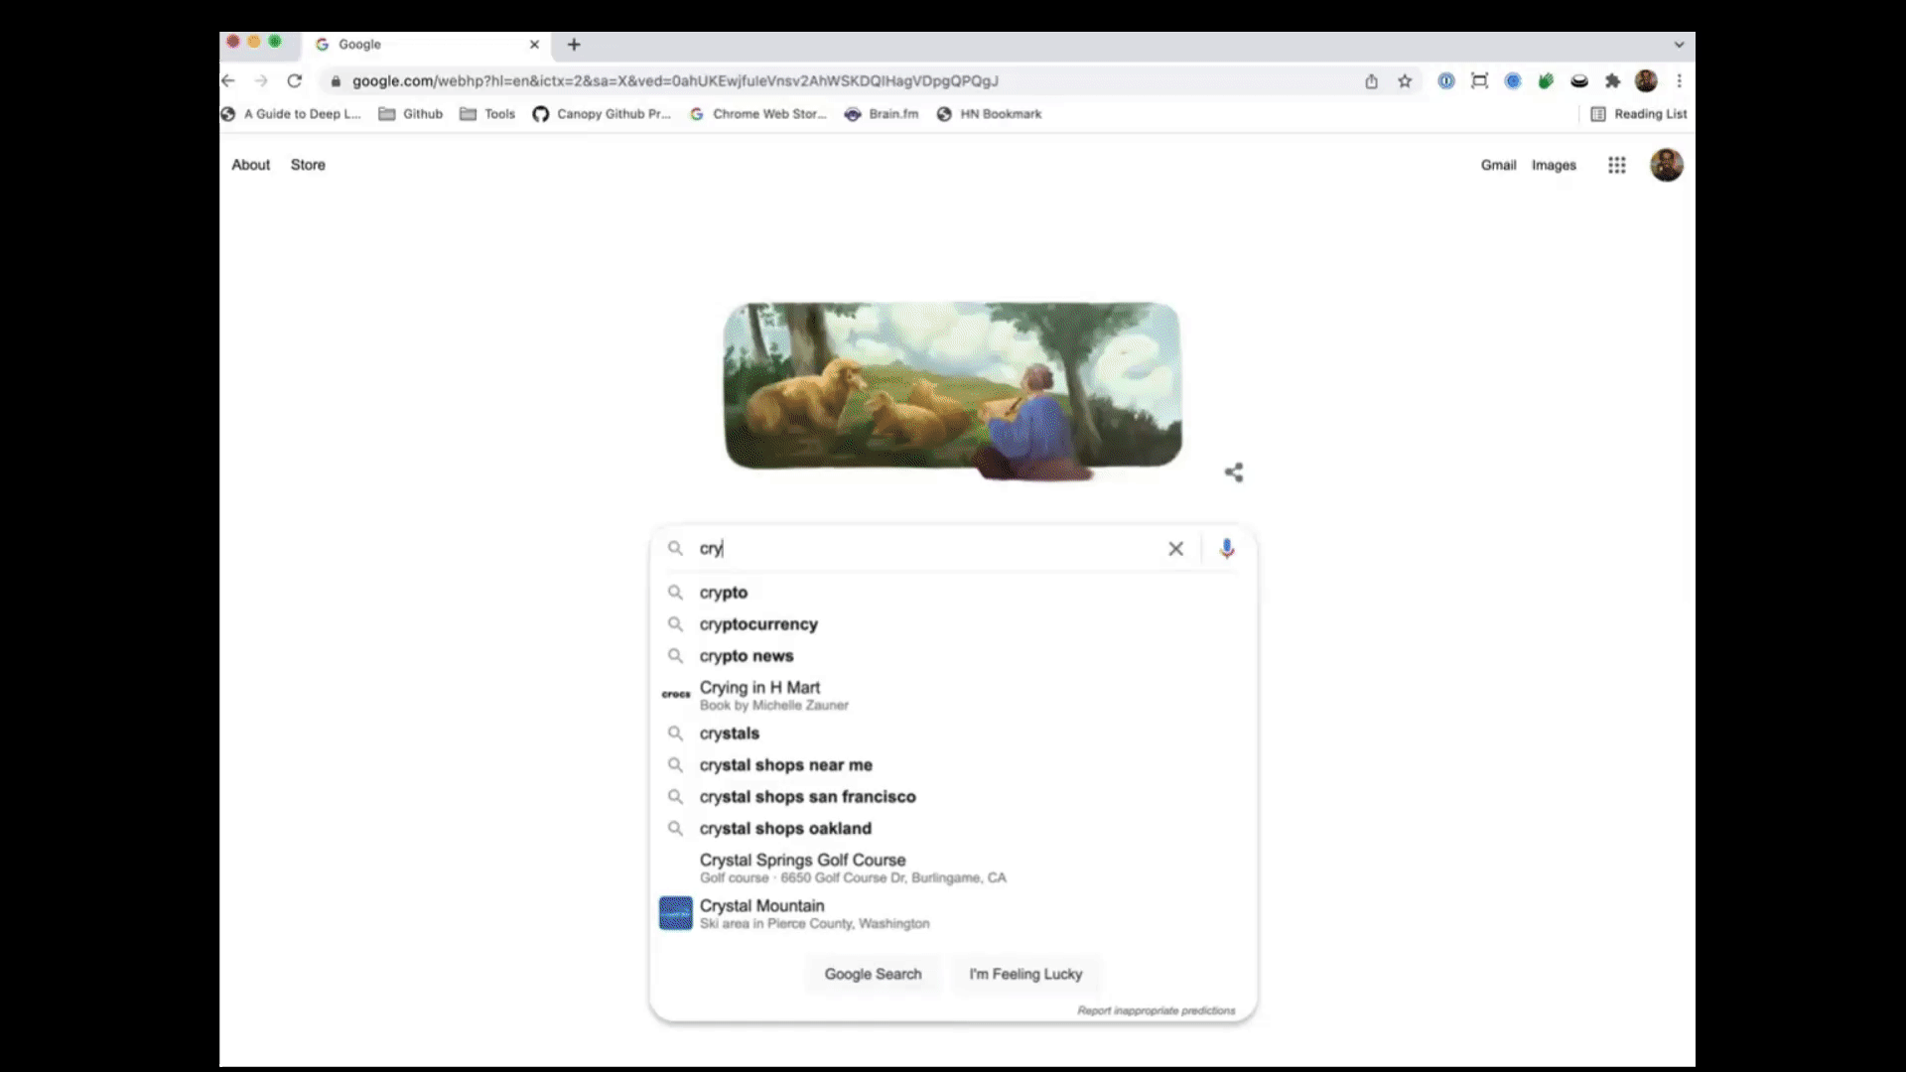The image size is (1906, 1072).
Task: Clear the search text with X
Action: (1175, 549)
